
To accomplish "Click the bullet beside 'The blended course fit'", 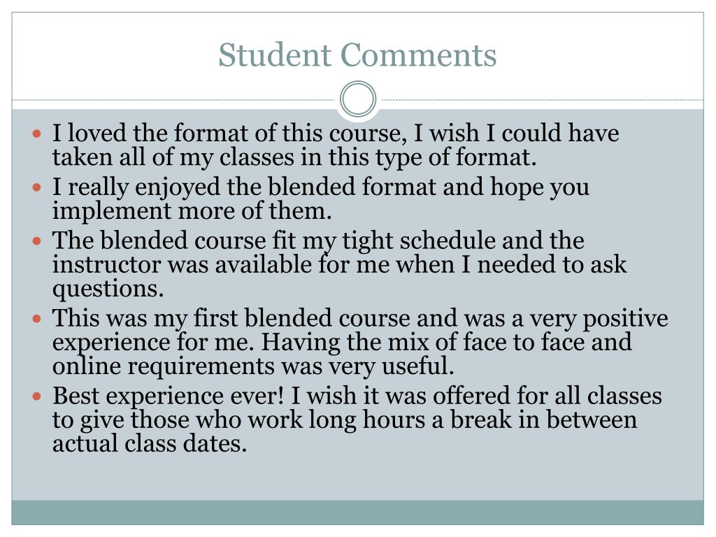I will point(37,241).
